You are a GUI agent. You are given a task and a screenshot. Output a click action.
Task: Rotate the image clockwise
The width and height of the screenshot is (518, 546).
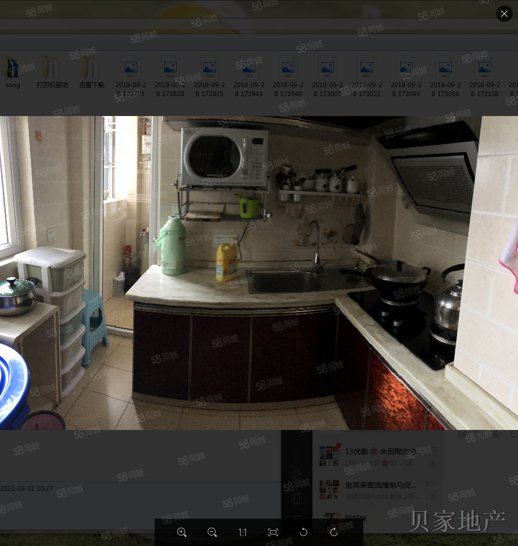pos(333,532)
